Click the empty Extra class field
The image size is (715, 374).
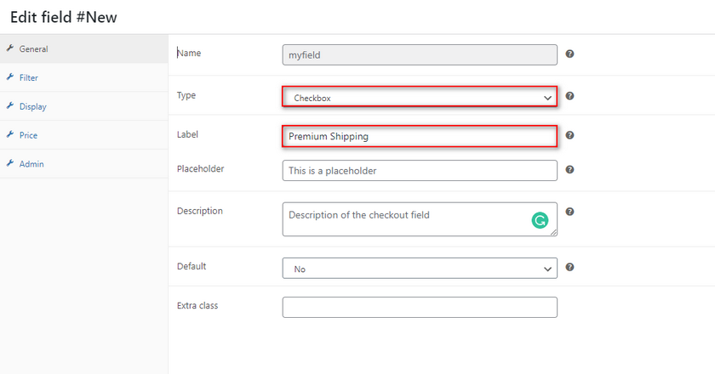(x=420, y=307)
